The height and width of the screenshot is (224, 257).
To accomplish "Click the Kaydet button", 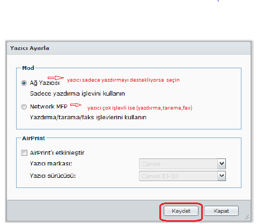I will (181, 211).
